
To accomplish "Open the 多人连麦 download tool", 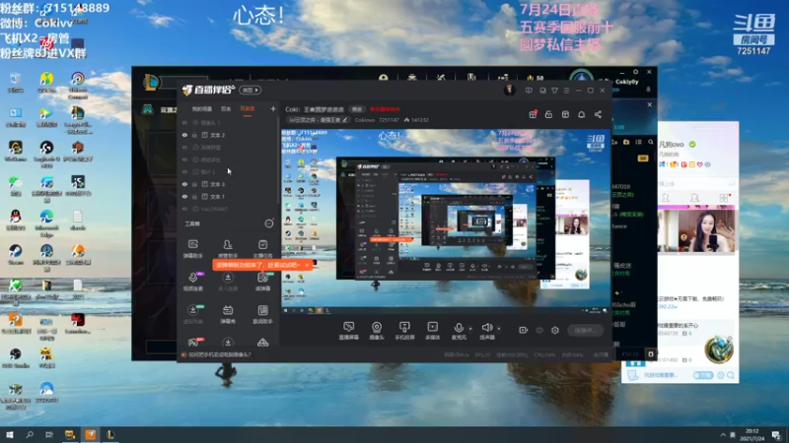I will [x=228, y=282].
